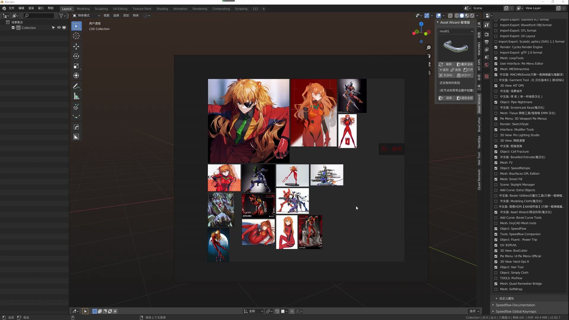Click the viewport zoom magnifier icon
This screenshot has height=320, width=569.
pos(429,48)
